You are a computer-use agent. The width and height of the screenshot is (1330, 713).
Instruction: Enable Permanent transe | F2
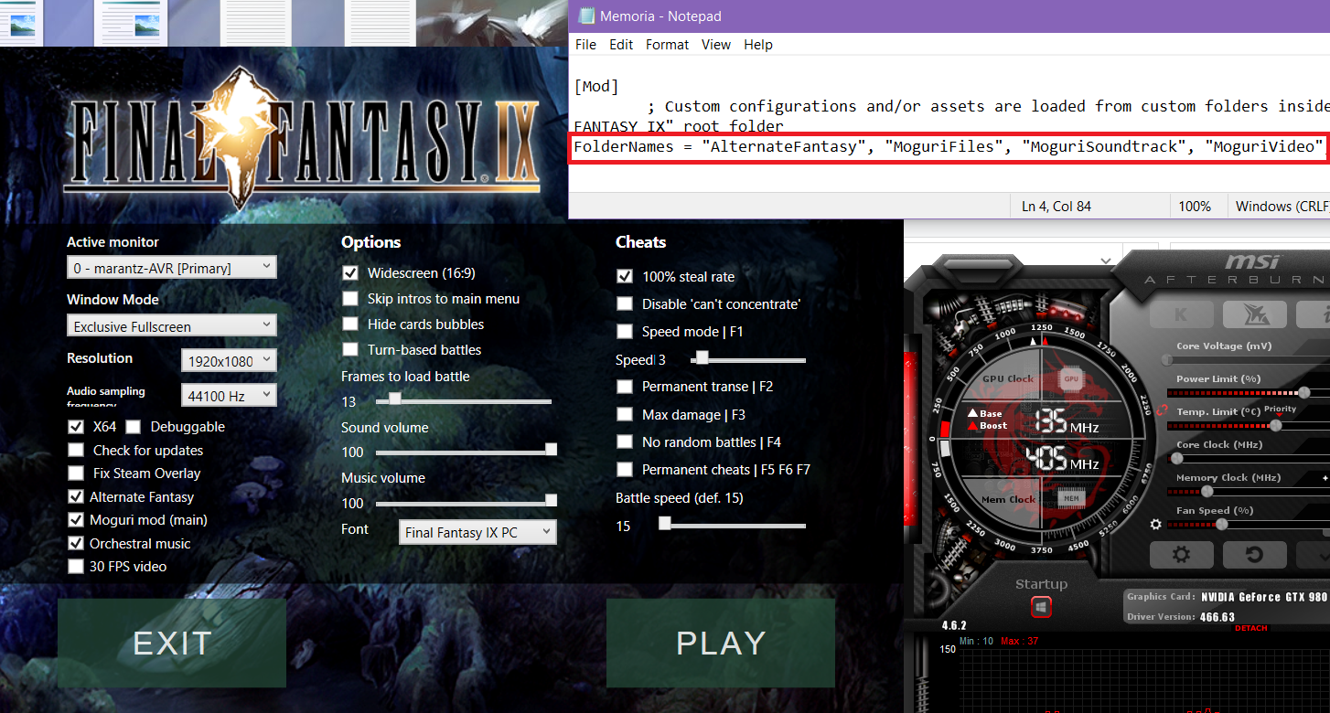tap(624, 387)
